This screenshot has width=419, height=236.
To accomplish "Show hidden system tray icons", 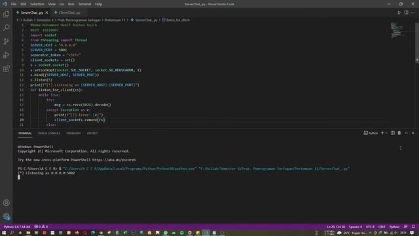I will (x=370, y=233).
